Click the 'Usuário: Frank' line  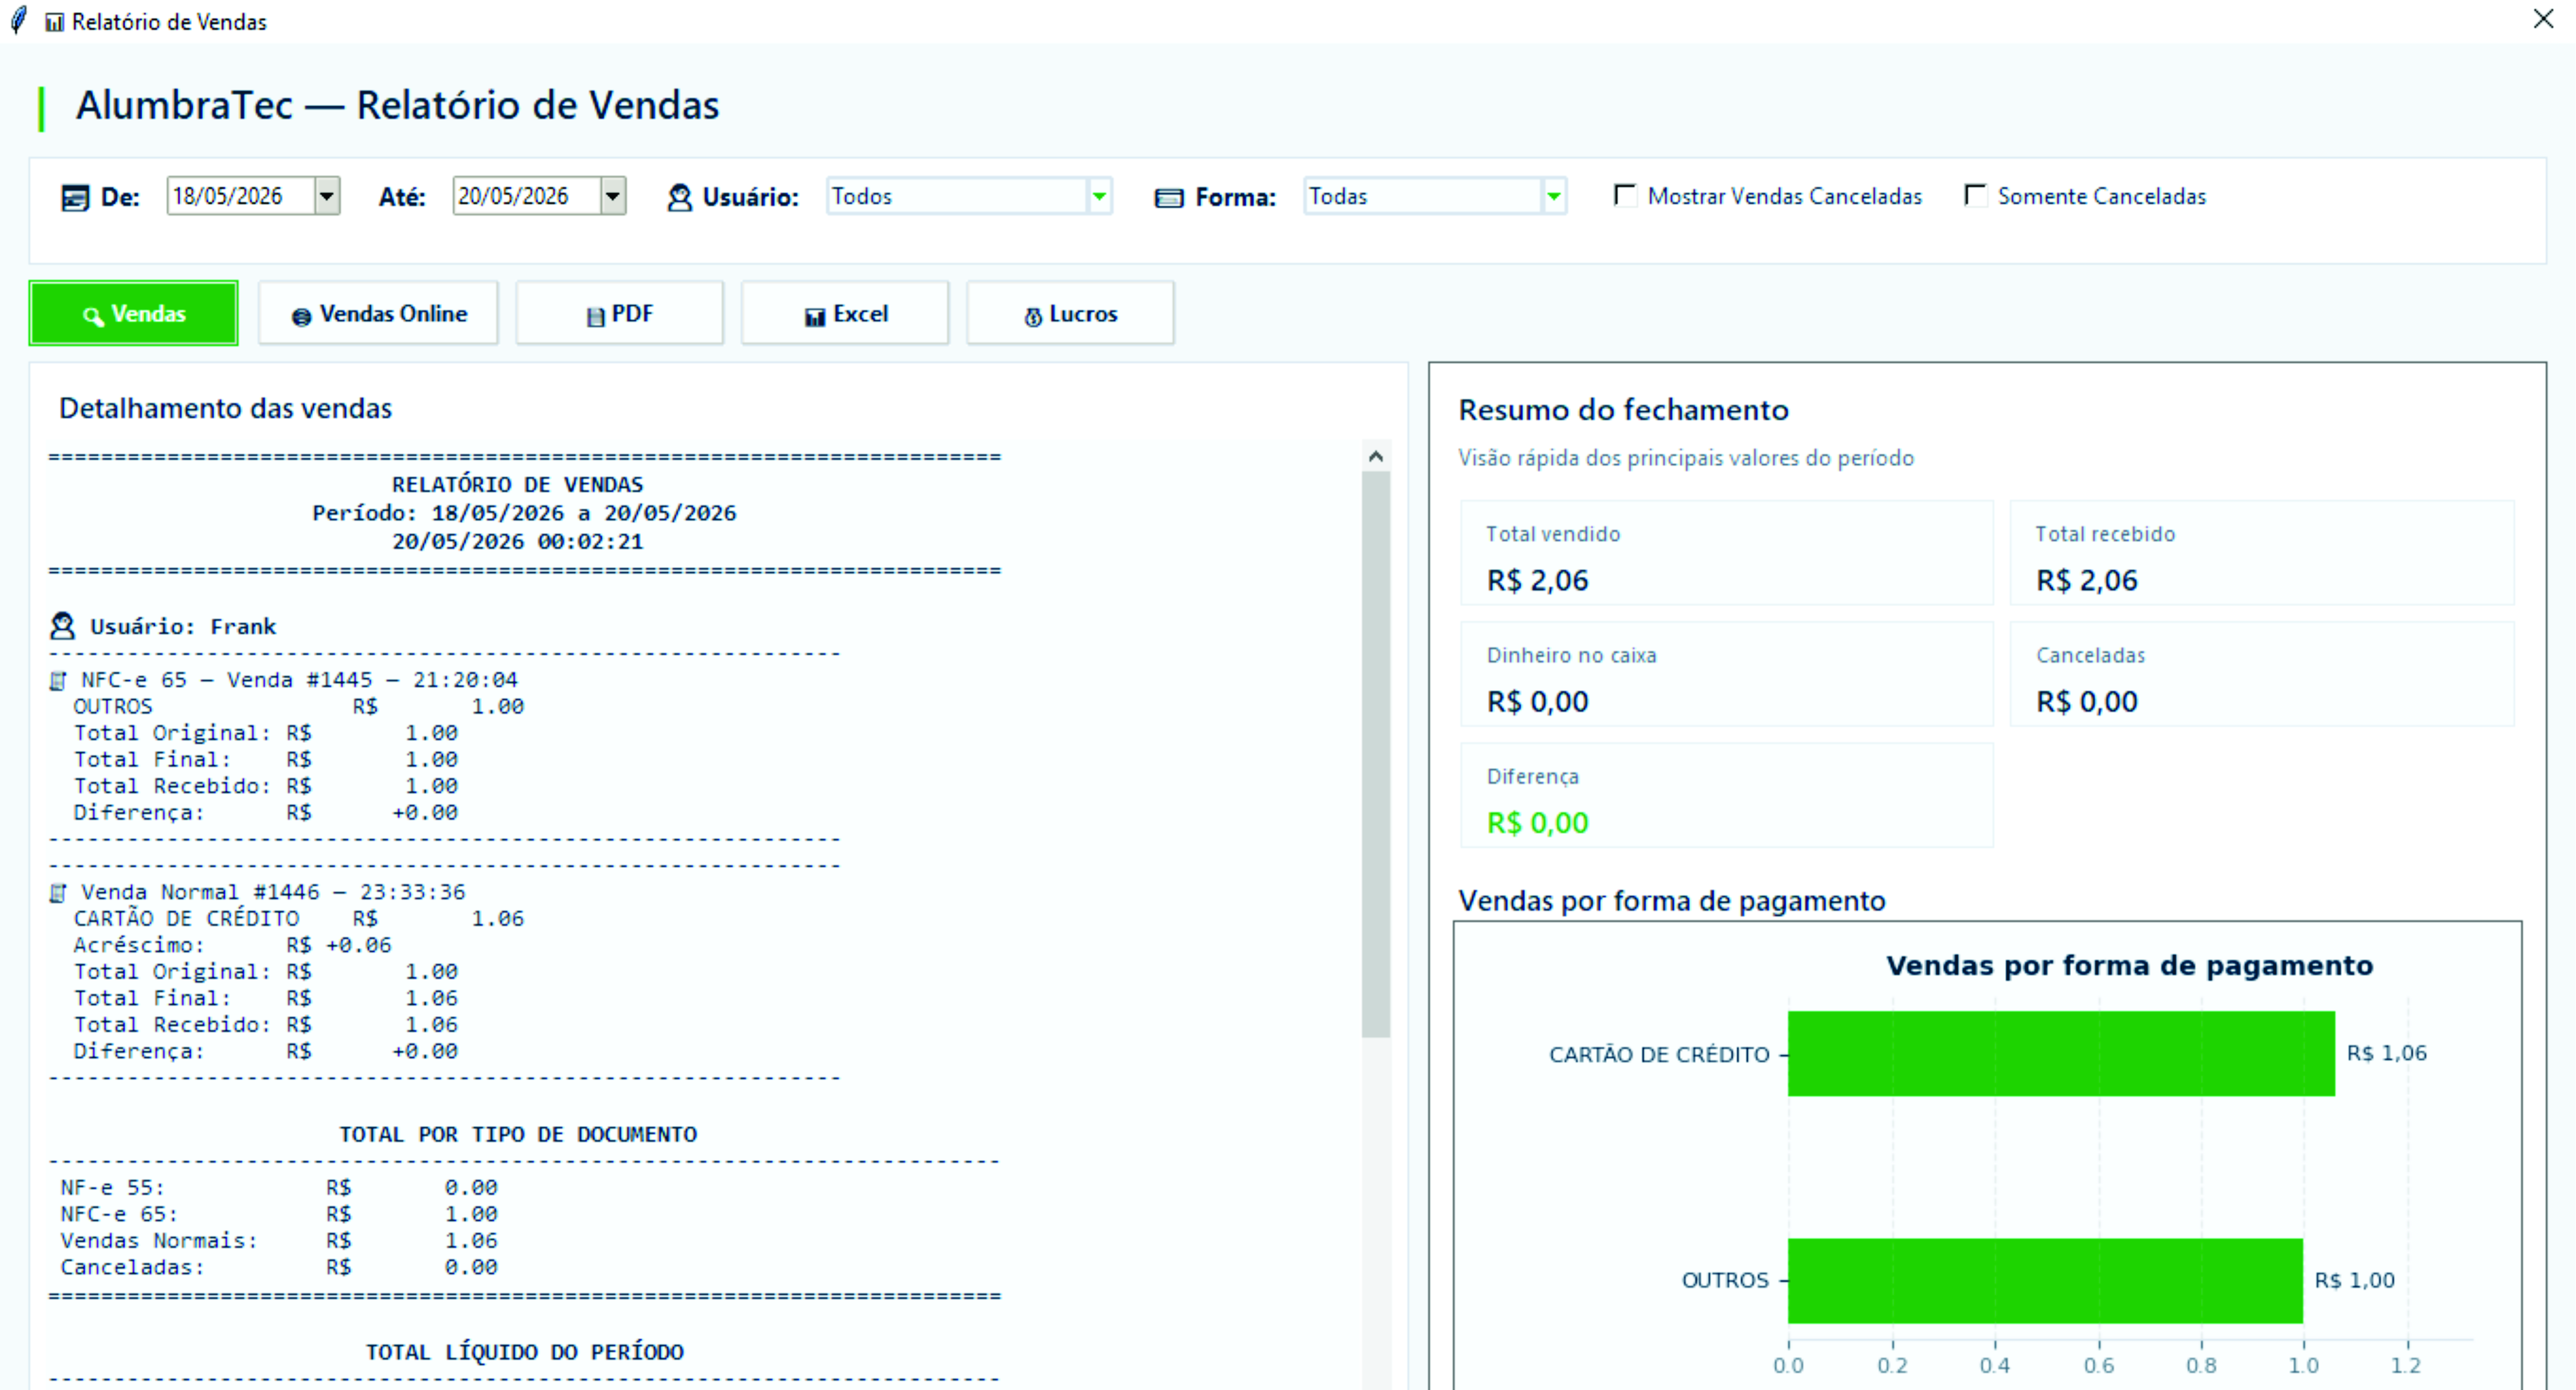[x=183, y=627]
